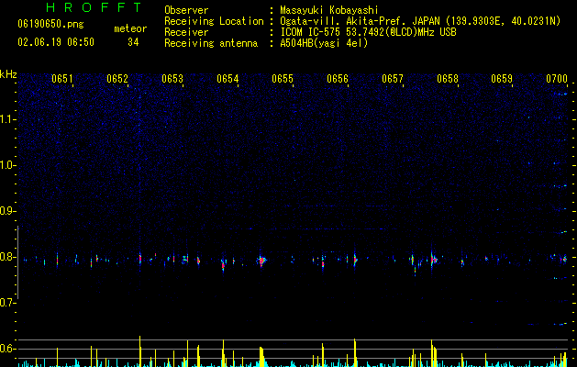
Task: Click the date stamp 02.06.19 06:50
Action: (x=56, y=42)
